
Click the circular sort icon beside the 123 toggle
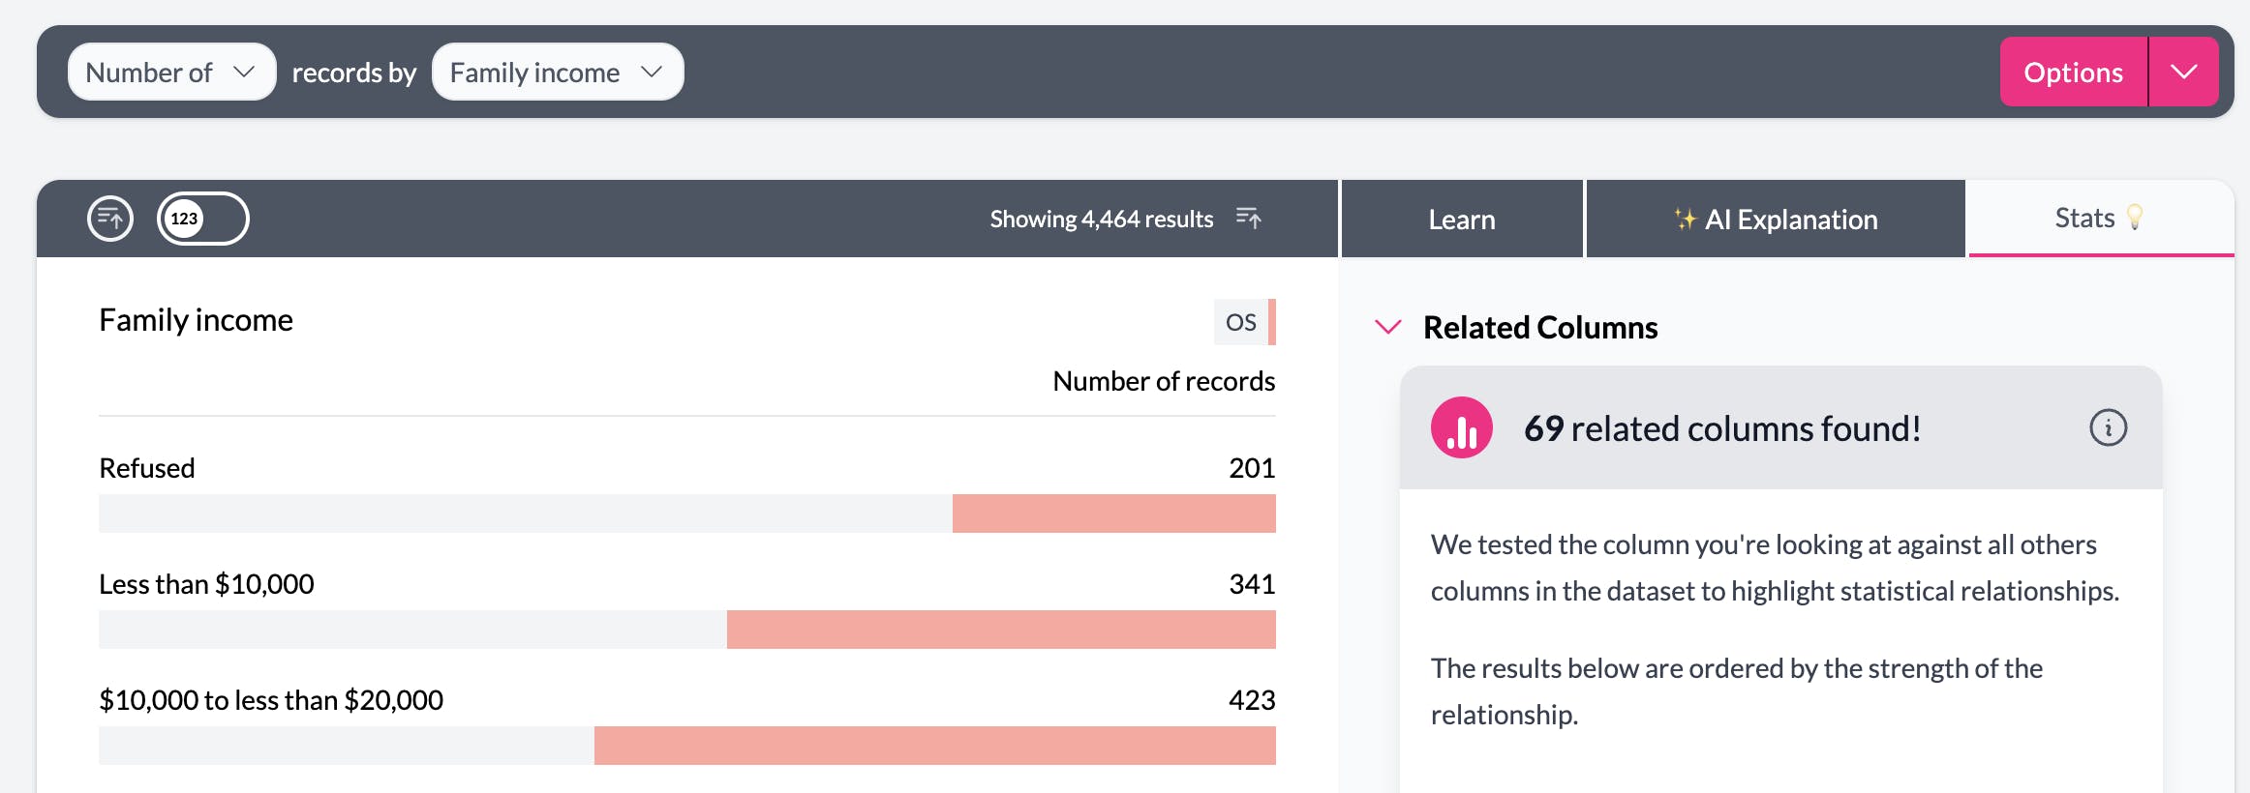pos(110,219)
